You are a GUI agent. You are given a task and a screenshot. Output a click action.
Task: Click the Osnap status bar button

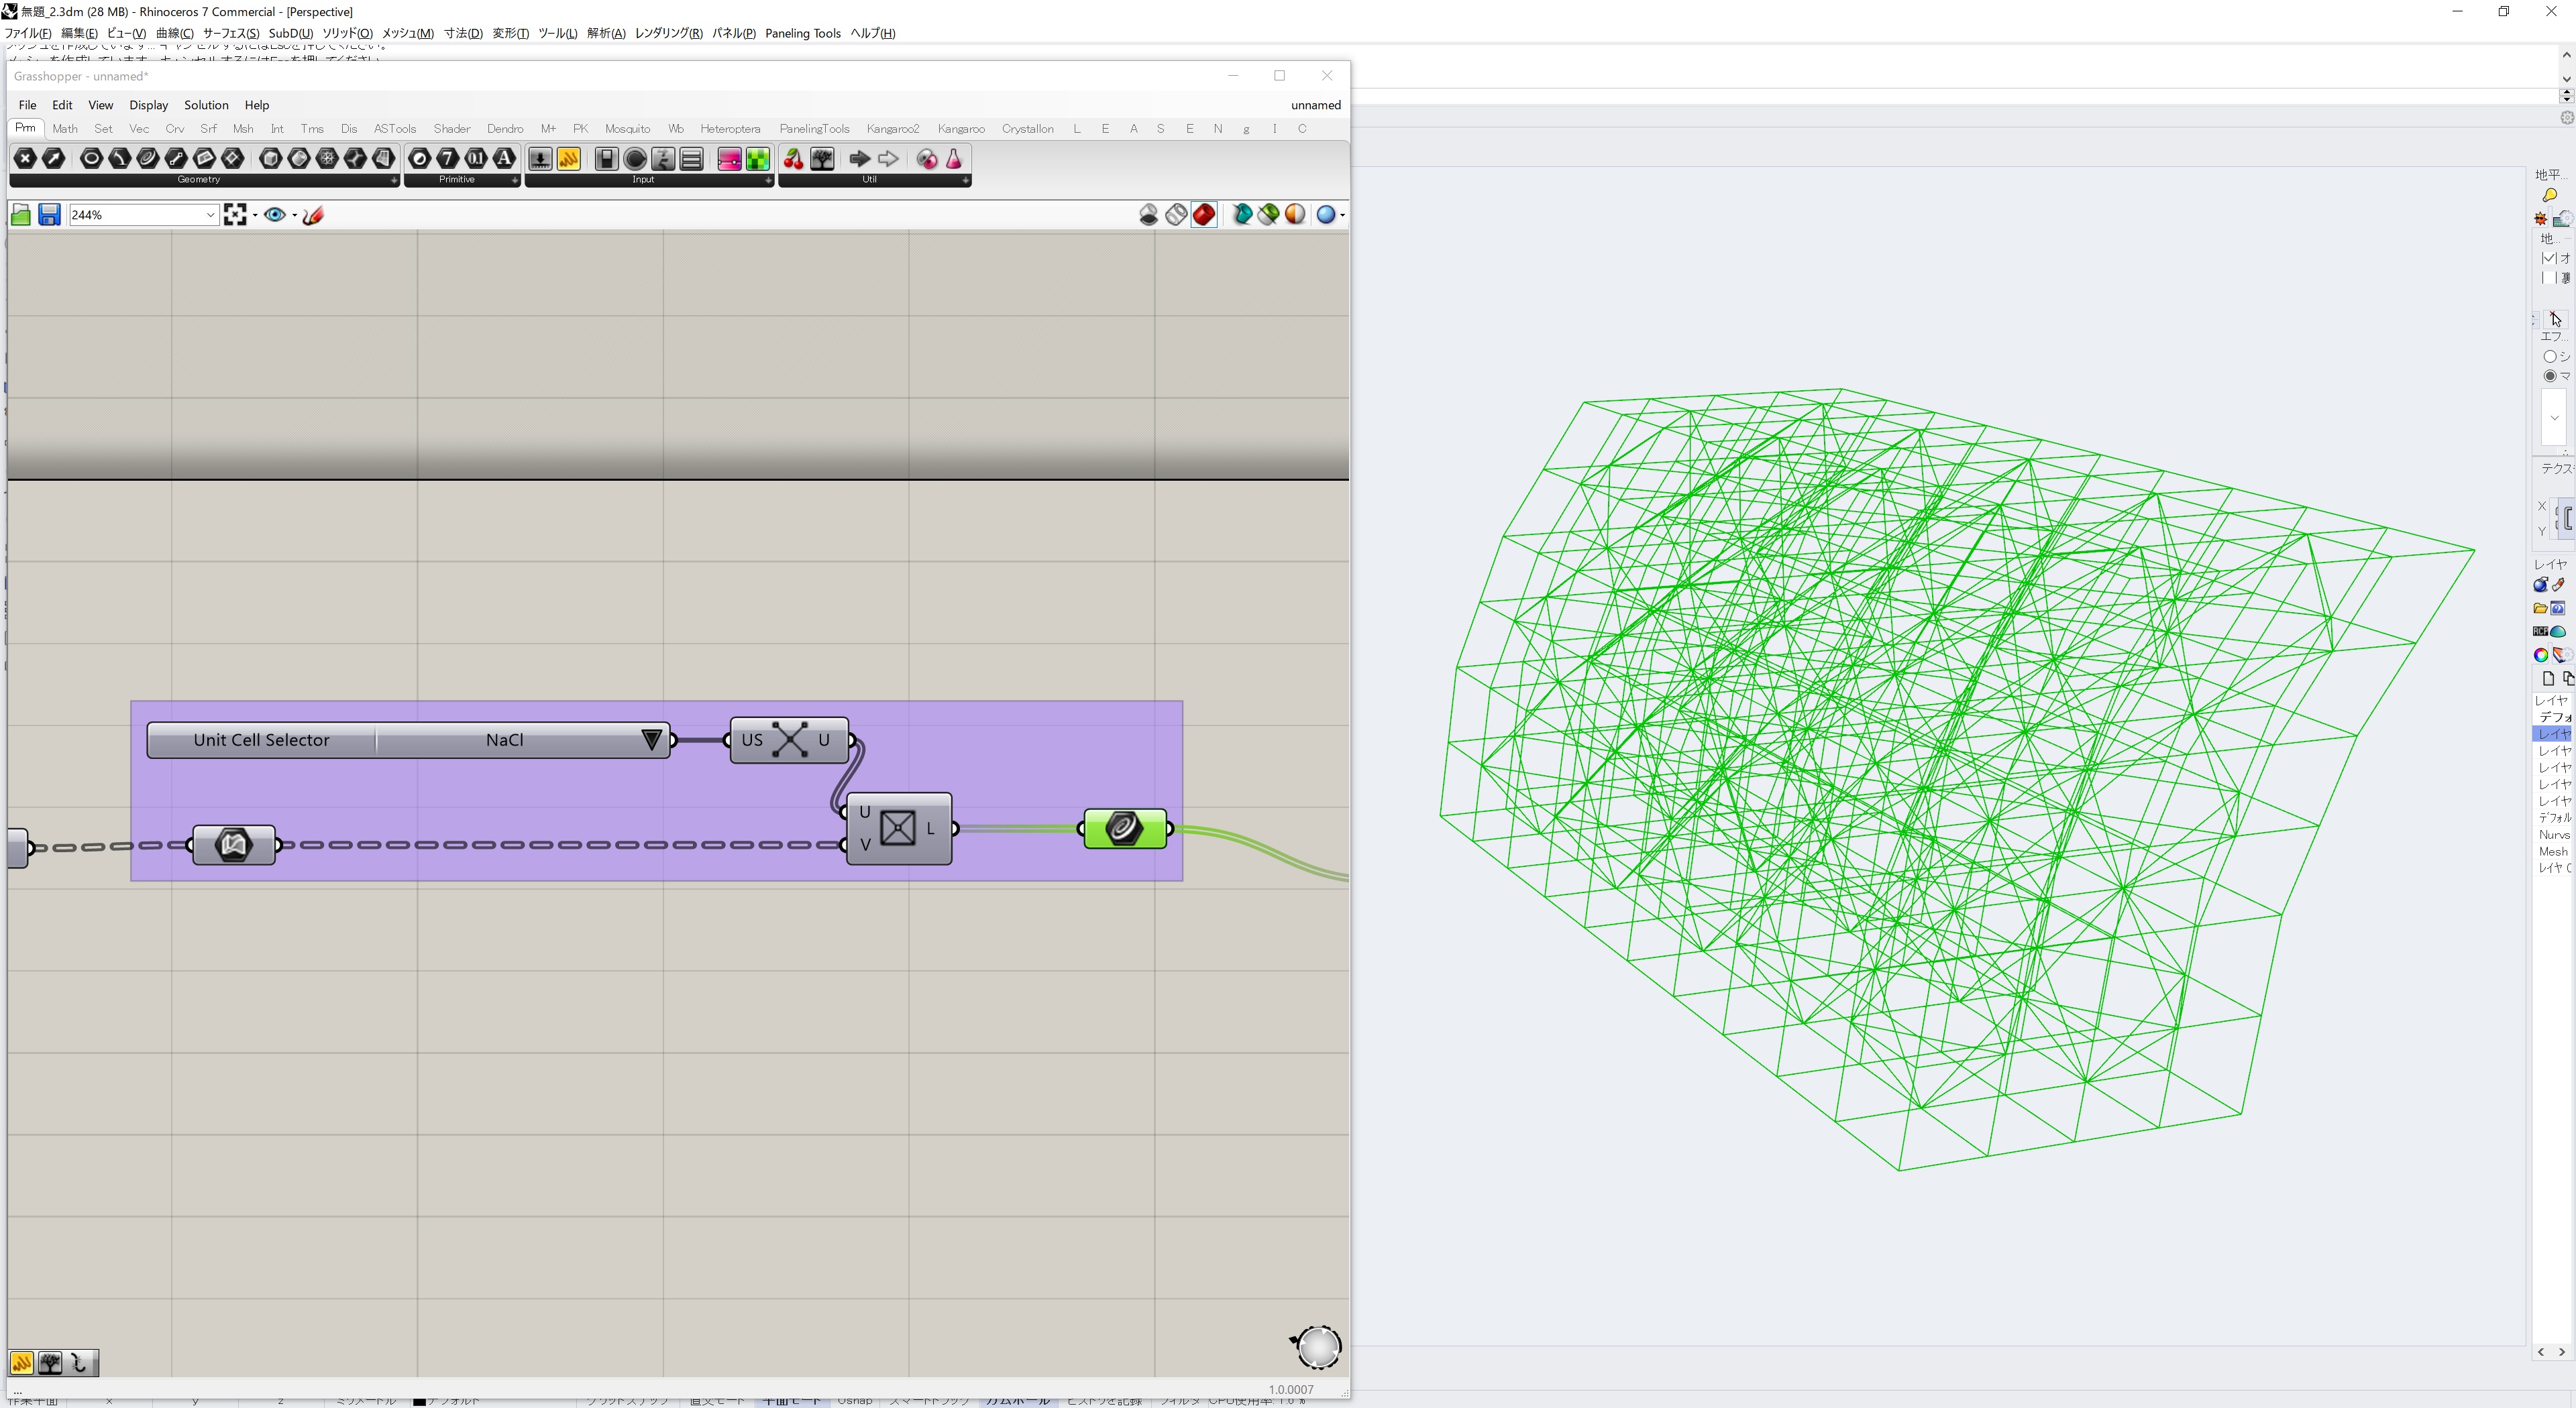[854, 1401]
